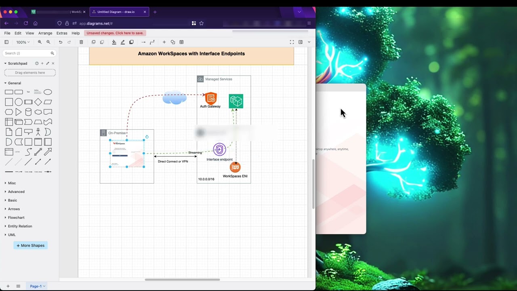The height and width of the screenshot is (291, 517).
Task: Select the Hexagon shape in General
Action: [x=9, y=112]
